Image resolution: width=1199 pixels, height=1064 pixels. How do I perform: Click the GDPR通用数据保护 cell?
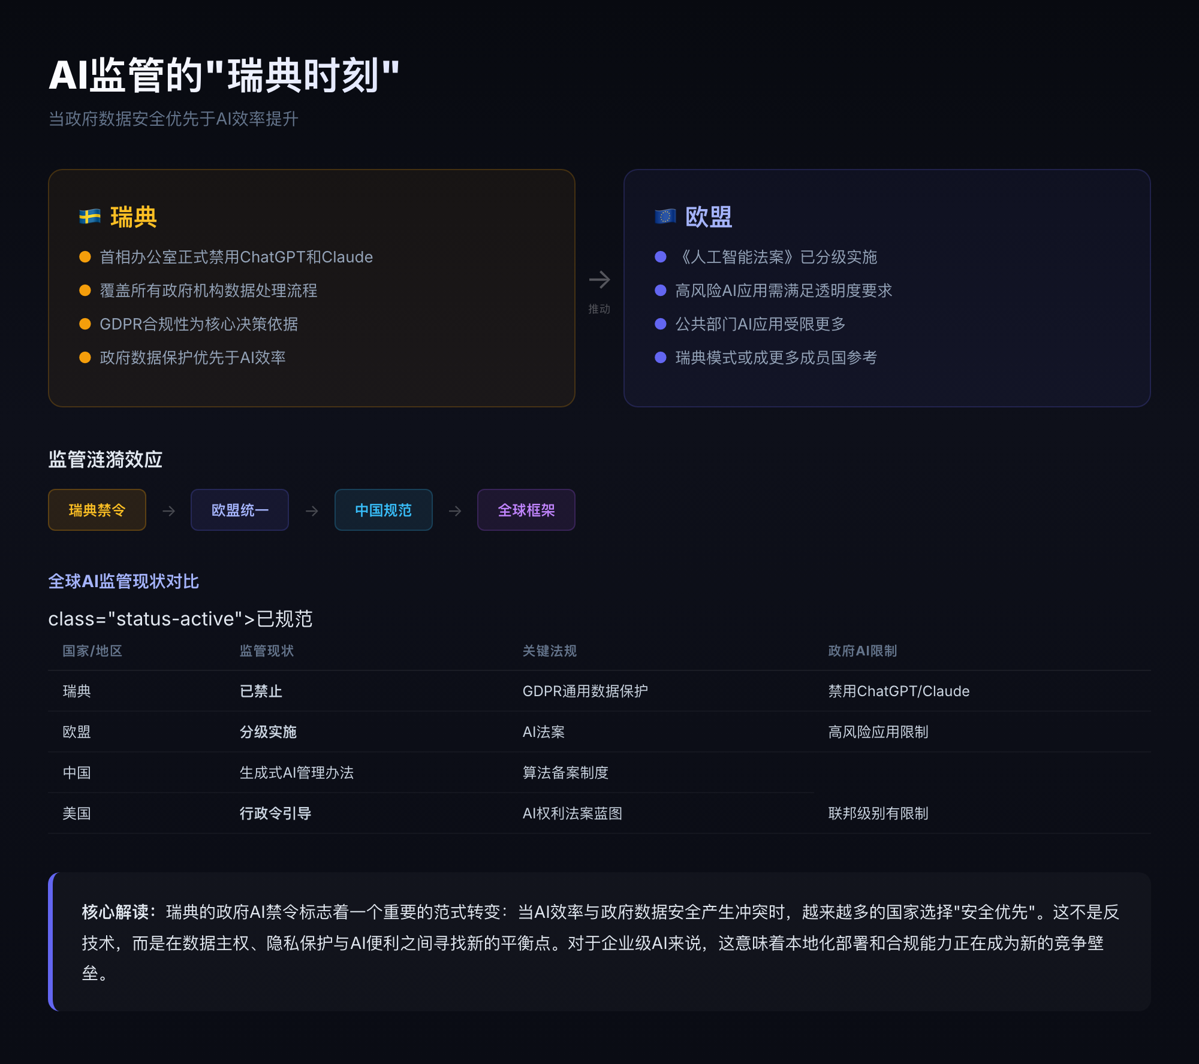click(586, 691)
